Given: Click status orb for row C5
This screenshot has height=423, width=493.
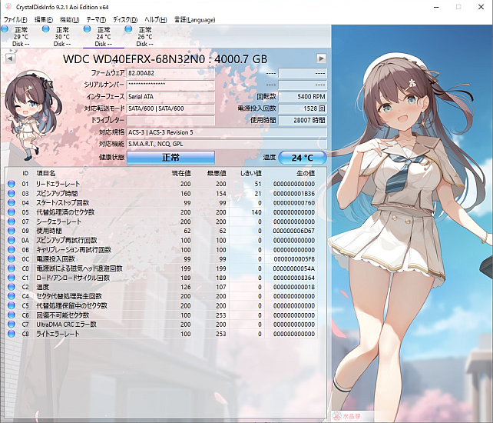Looking at the screenshot, I should 12,305.
